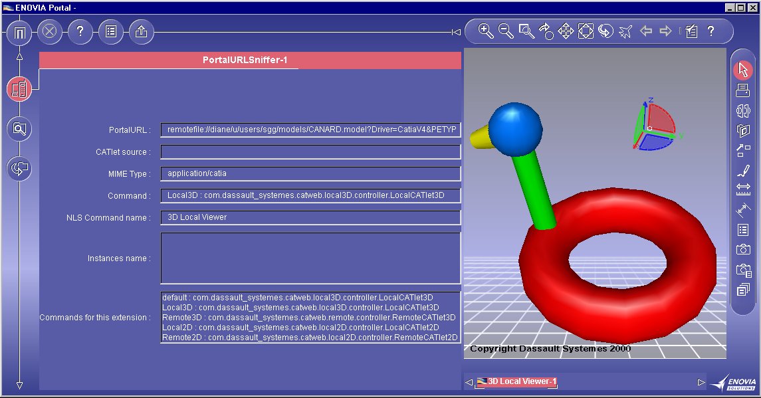
Task: Open the viewer help question mark
Action: [x=711, y=31]
